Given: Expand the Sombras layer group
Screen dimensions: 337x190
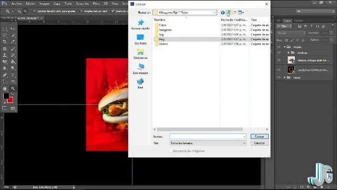Looking at the screenshot, I should [x=289, y=53].
